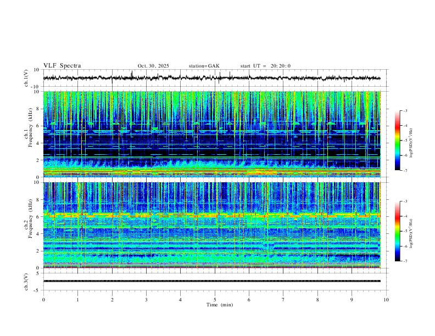Click the 'VLF Spectra' plot title
Viewport: 435px width, 336px height.
click(x=62, y=66)
